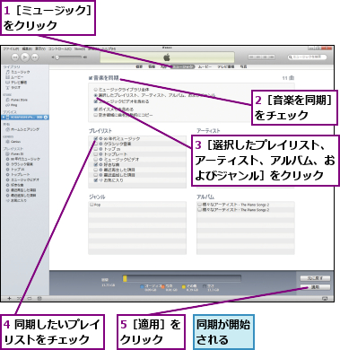Switch to the 情報 device tab

coord(152,67)
